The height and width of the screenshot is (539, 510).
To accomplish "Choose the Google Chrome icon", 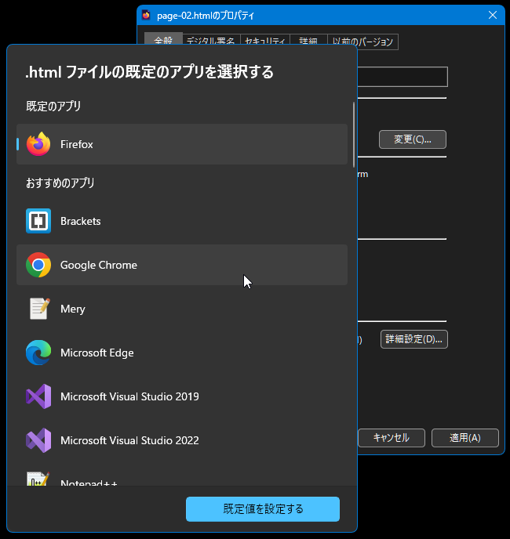I will [38, 265].
